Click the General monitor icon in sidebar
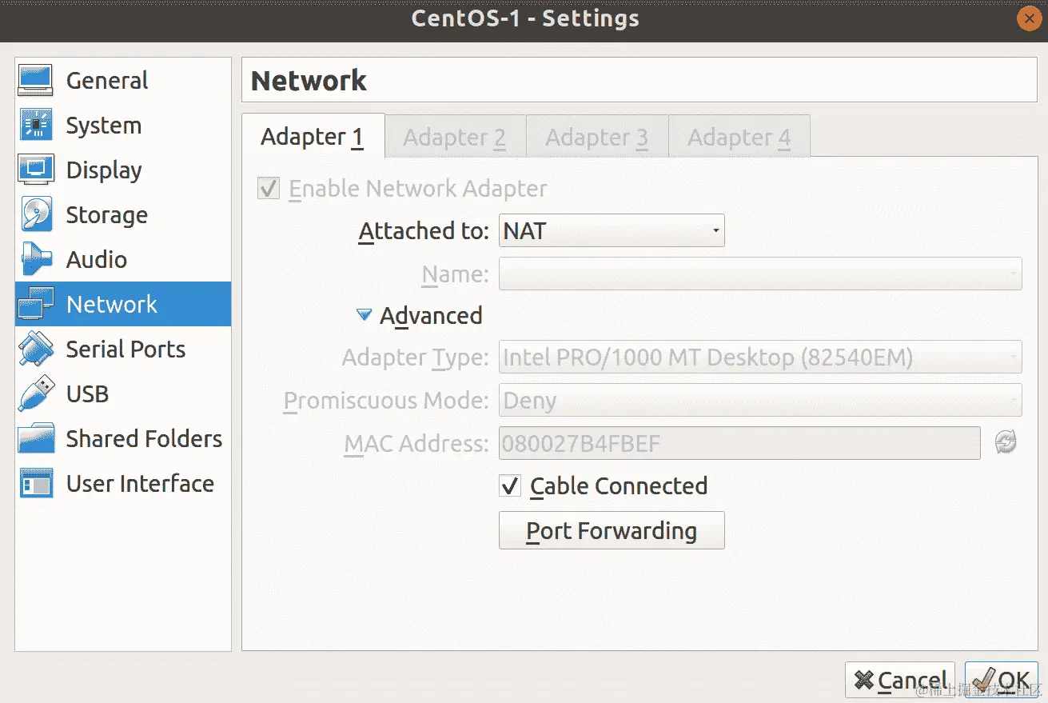Screen dimensions: 1048x703 pyautogui.click(x=35, y=80)
